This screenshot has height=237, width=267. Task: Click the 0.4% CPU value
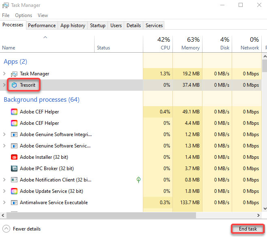click(x=165, y=112)
